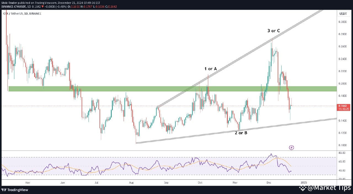Image resolution: width=353 pixels, height=194 pixels.
Task: Click the purple lightning bolt flash icon
Action: tap(292, 147)
